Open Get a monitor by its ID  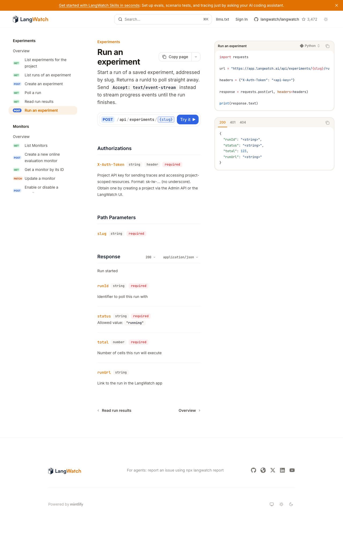click(43, 170)
